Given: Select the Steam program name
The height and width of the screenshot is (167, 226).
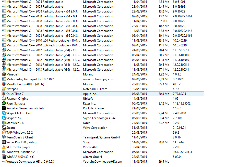Looking at the screenshot, I should pyautogui.click(x=10, y=128).
